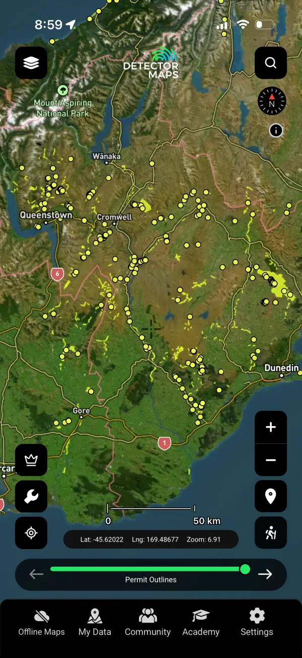
Task: Zoom in with the plus button
Action: pyautogui.click(x=271, y=428)
